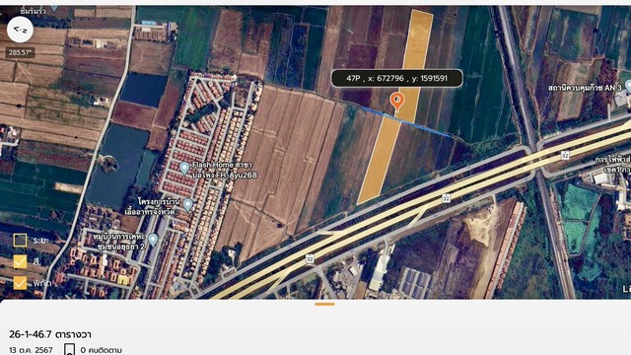Uncheck the สี color checkbox
Viewport: 631px width, 355px height.
pos(20,261)
